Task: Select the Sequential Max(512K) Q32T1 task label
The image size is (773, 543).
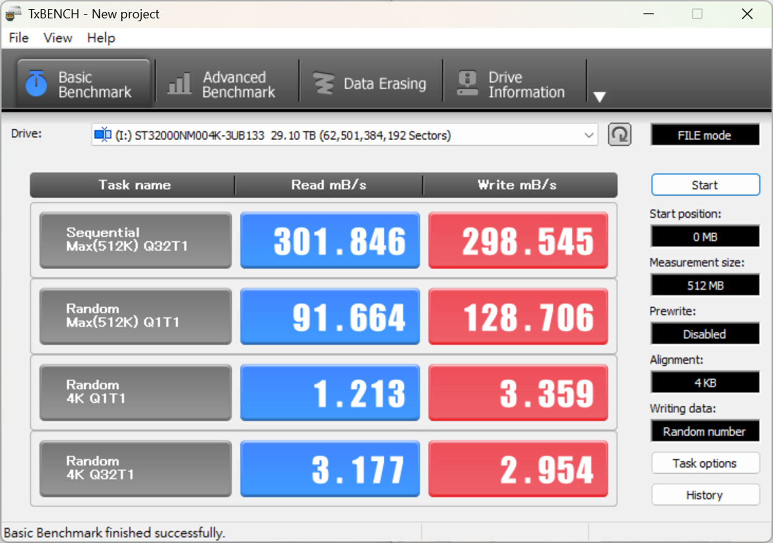Action: tap(135, 240)
